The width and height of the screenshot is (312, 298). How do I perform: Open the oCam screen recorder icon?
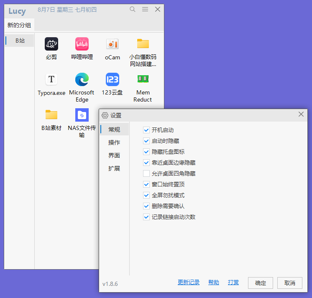113,44
